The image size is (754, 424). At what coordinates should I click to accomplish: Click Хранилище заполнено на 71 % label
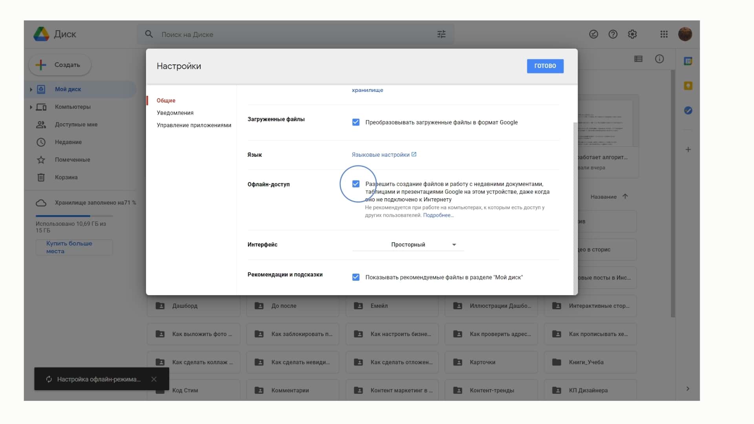coord(95,203)
